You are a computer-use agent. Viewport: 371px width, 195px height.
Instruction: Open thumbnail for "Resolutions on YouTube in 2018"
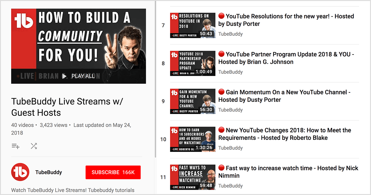[193, 25]
